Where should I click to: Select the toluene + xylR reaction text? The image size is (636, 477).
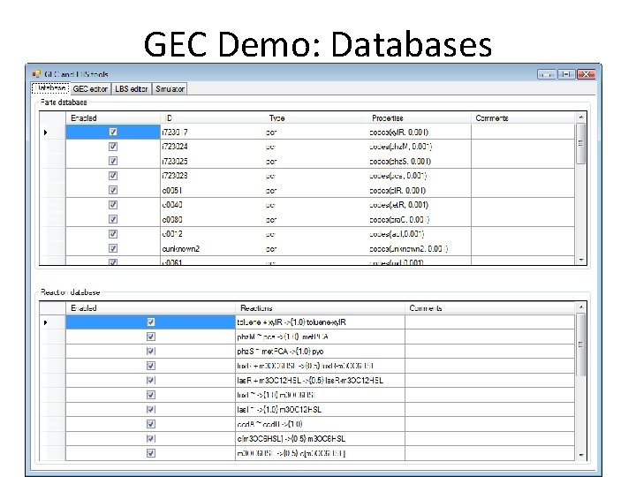291,322
